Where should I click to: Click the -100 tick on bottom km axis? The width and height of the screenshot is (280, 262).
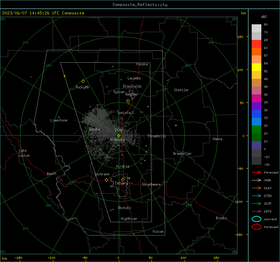[51, 258]
